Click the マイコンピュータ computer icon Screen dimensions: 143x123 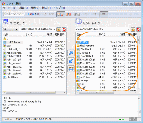point(5,21)
